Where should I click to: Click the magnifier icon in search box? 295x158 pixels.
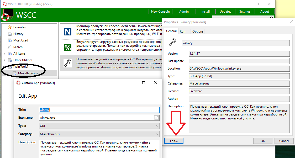click(272, 18)
